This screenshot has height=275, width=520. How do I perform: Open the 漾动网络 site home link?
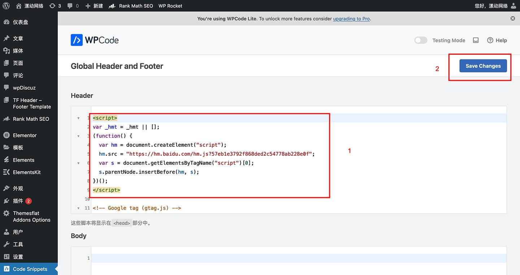[30, 6]
